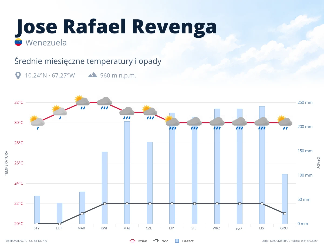Click the 30°C axis label

pos(19,123)
